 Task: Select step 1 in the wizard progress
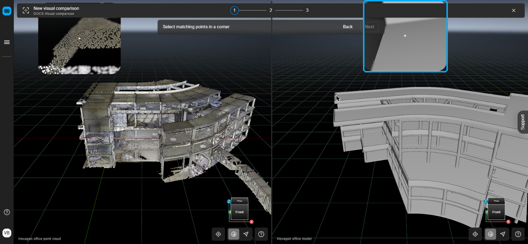coord(234,10)
